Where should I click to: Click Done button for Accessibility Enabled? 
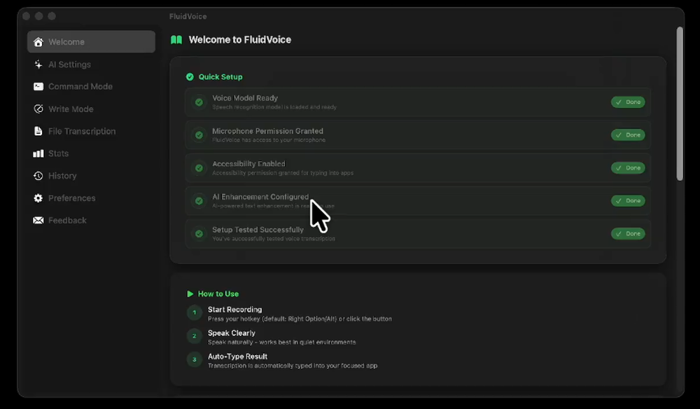coord(628,168)
